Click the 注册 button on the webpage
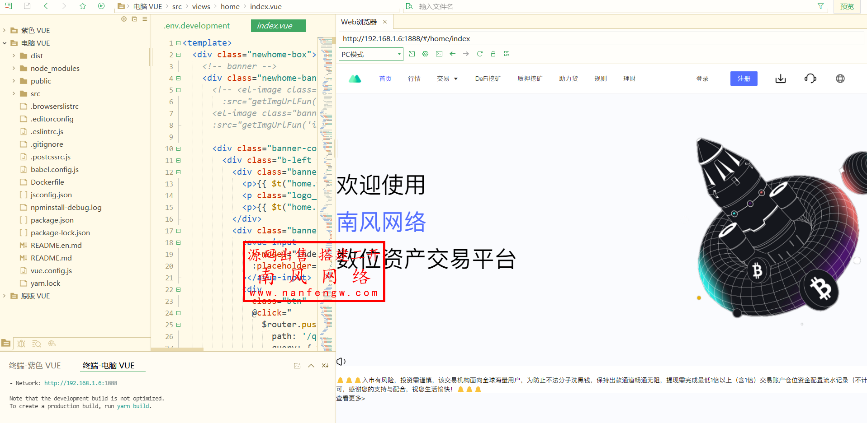867x423 pixels. 743,78
